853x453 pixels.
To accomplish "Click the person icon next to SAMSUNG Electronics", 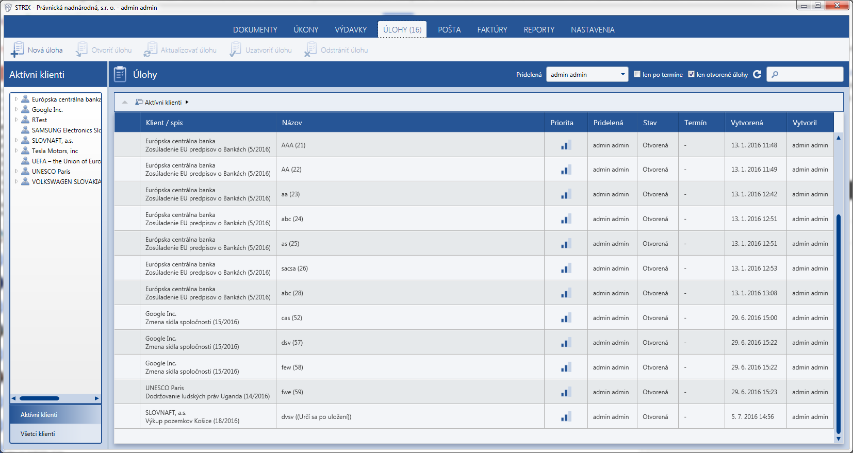I will [x=25, y=130].
